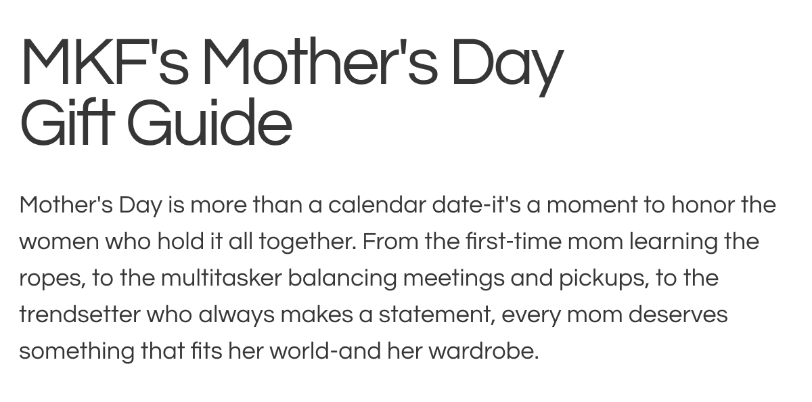
Task: Click the word "Guide" in the heading
Action: [209, 123]
